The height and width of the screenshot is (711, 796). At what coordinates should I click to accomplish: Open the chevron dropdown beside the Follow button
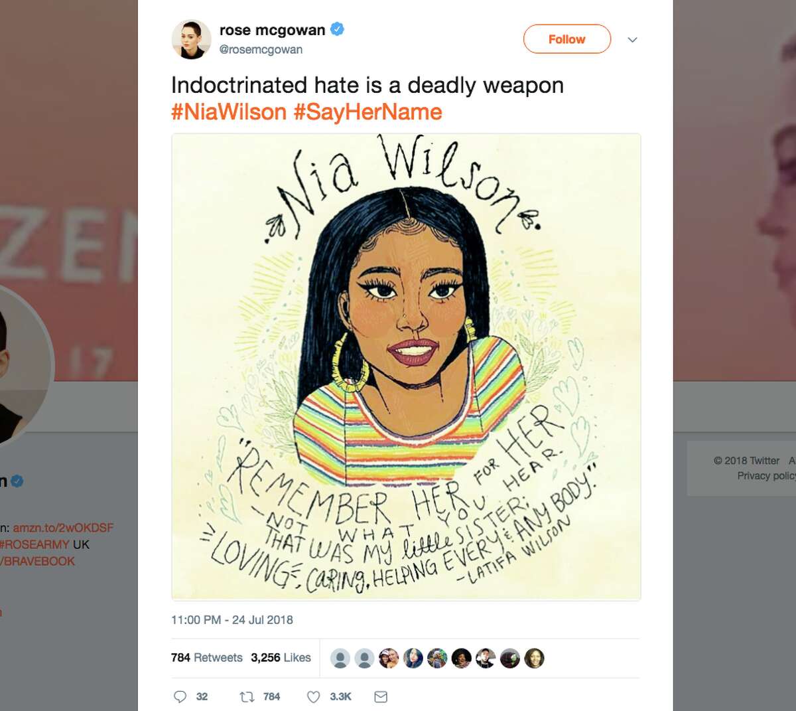click(632, 40)
